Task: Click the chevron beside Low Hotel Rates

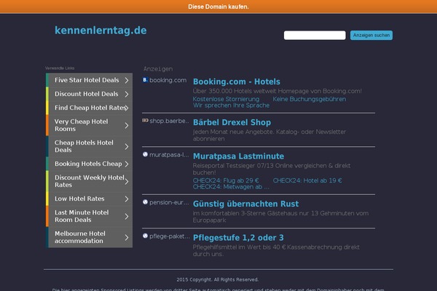Action: tap(127, 199)
